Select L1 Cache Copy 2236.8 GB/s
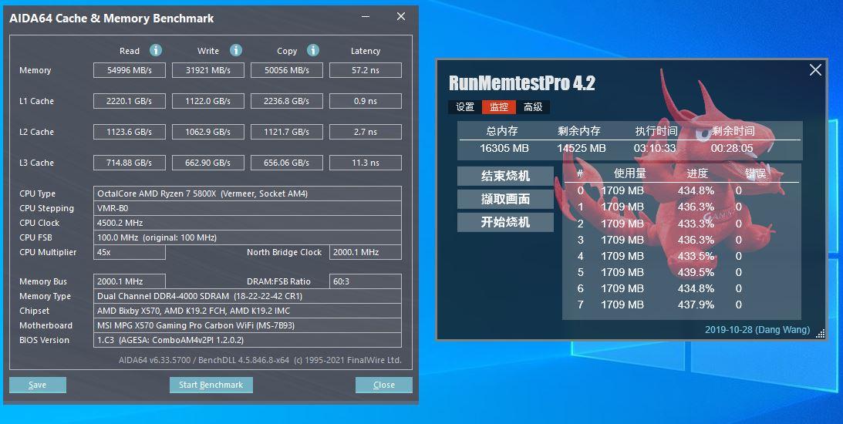The image size is (843, 424). 287,101
